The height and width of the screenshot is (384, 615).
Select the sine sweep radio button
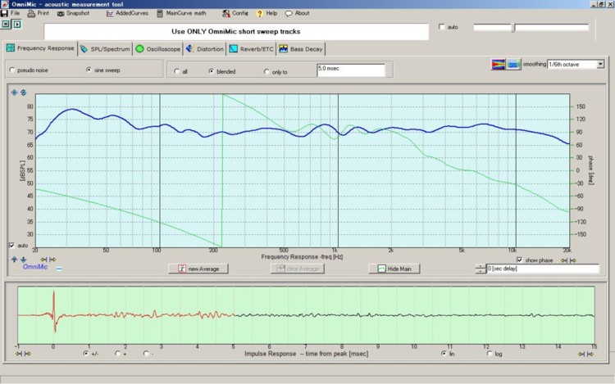[x=89, y=70]
